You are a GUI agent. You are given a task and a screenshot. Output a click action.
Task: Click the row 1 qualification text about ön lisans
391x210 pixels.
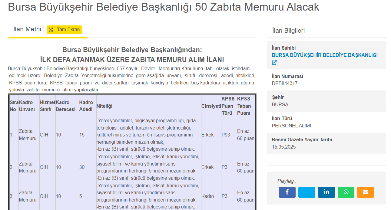coord(148,135)
